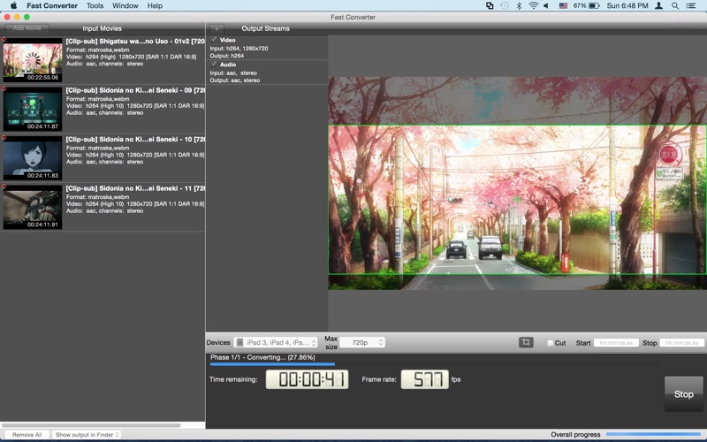Image resolution: width=707 pixels, height=442 pixels.
Task: Remove Shigatsu movie via red icon
Action: 4,40
